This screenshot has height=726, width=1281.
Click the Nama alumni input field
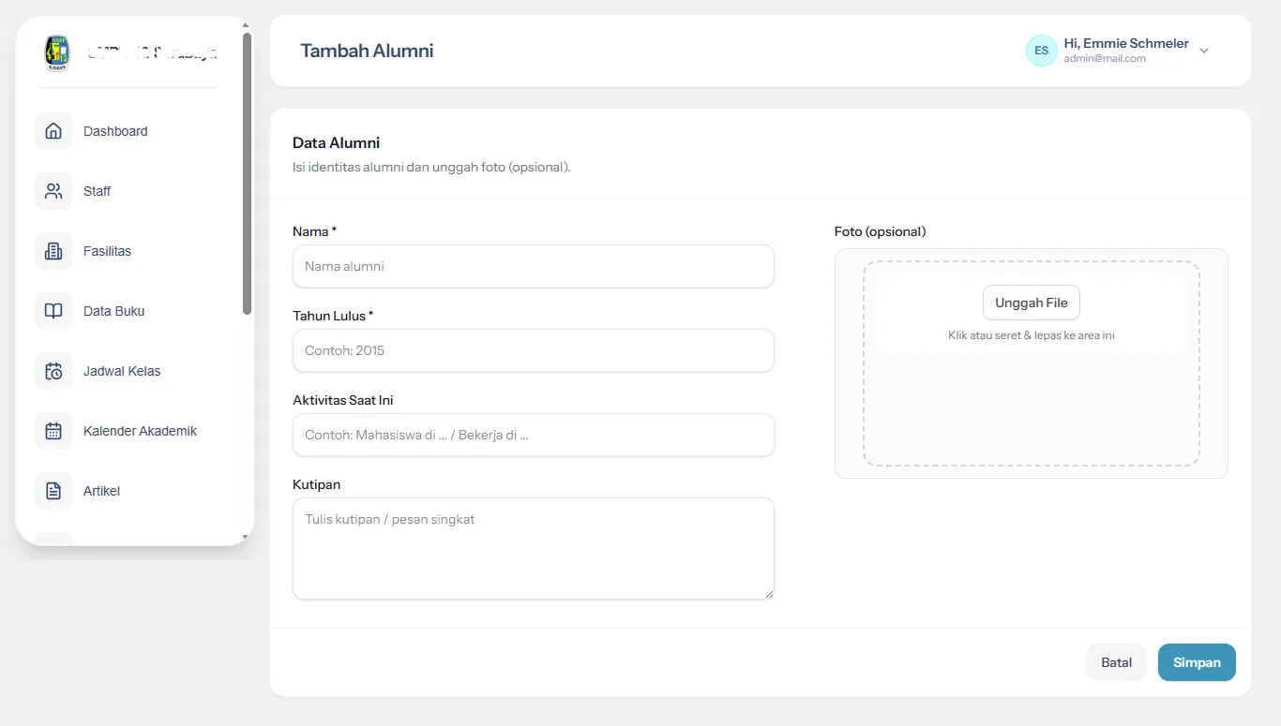click(534, 266)
